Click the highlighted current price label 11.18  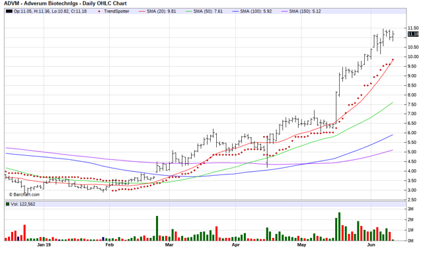[413, 34]
